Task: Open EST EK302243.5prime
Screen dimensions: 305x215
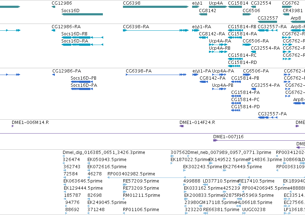Action: (x=185, y=170)
